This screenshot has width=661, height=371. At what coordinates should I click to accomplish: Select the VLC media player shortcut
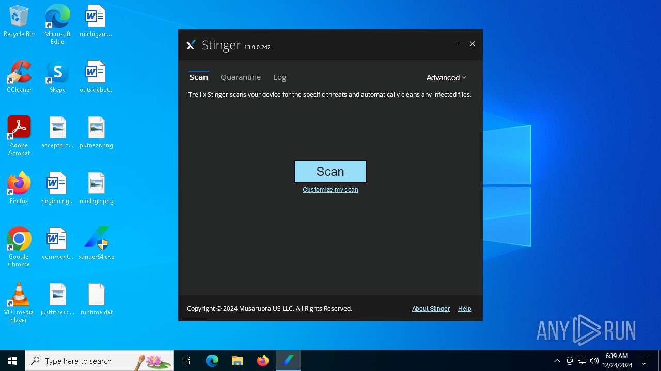tap(19, 303)
